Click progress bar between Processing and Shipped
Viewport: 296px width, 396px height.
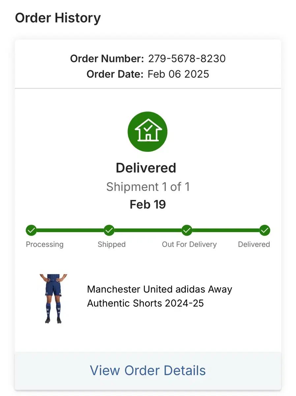70,230
